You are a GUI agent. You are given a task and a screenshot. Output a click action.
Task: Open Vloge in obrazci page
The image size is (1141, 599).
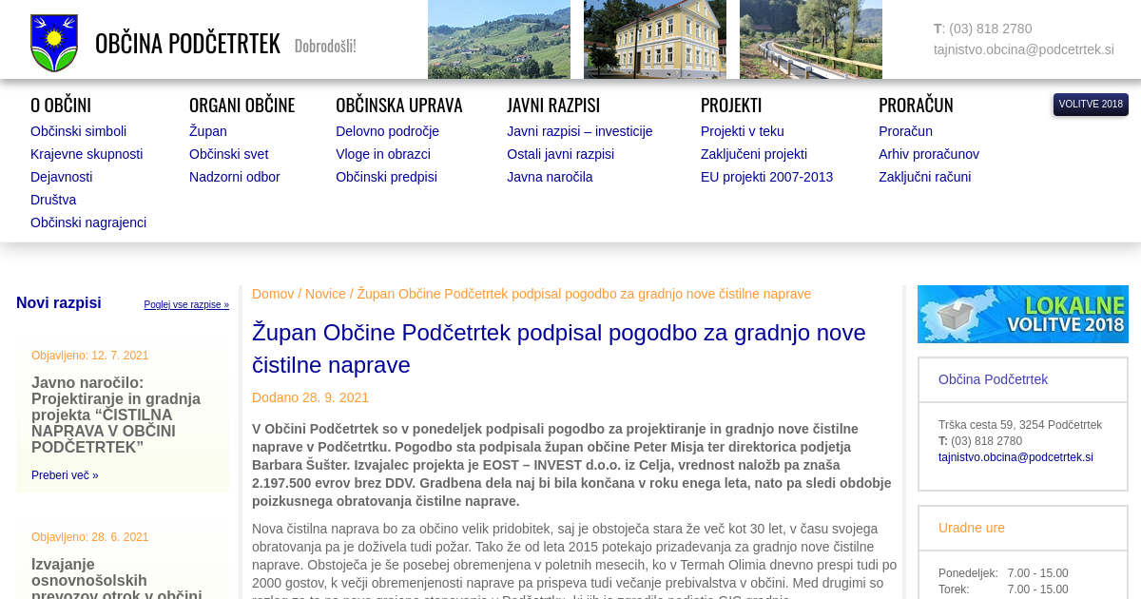pyautogui.click(x=382, y=154)
